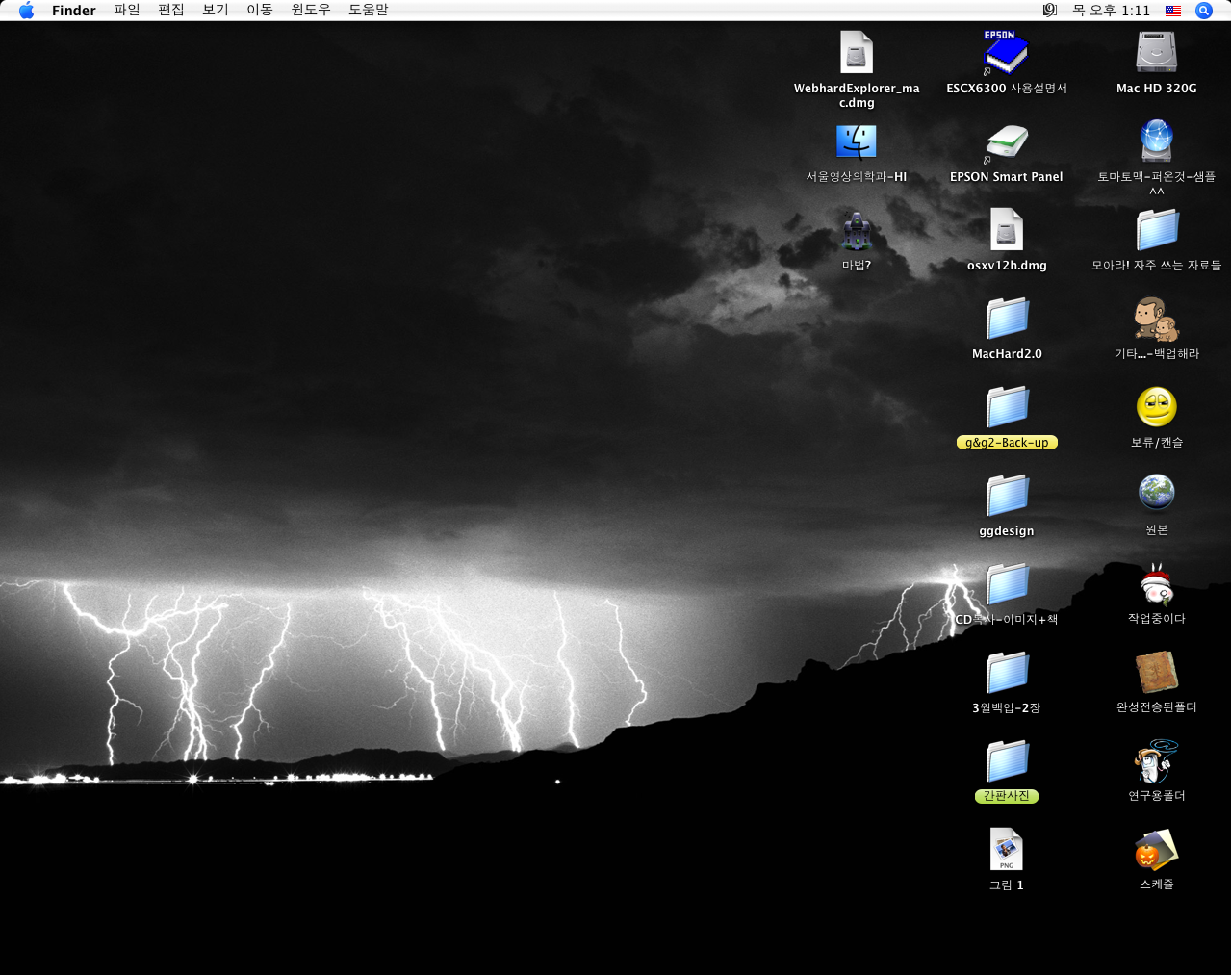Open the 도움말 menu
Image resolution: width=1231 pixels, height=975 pixels.
coord(368,11)
